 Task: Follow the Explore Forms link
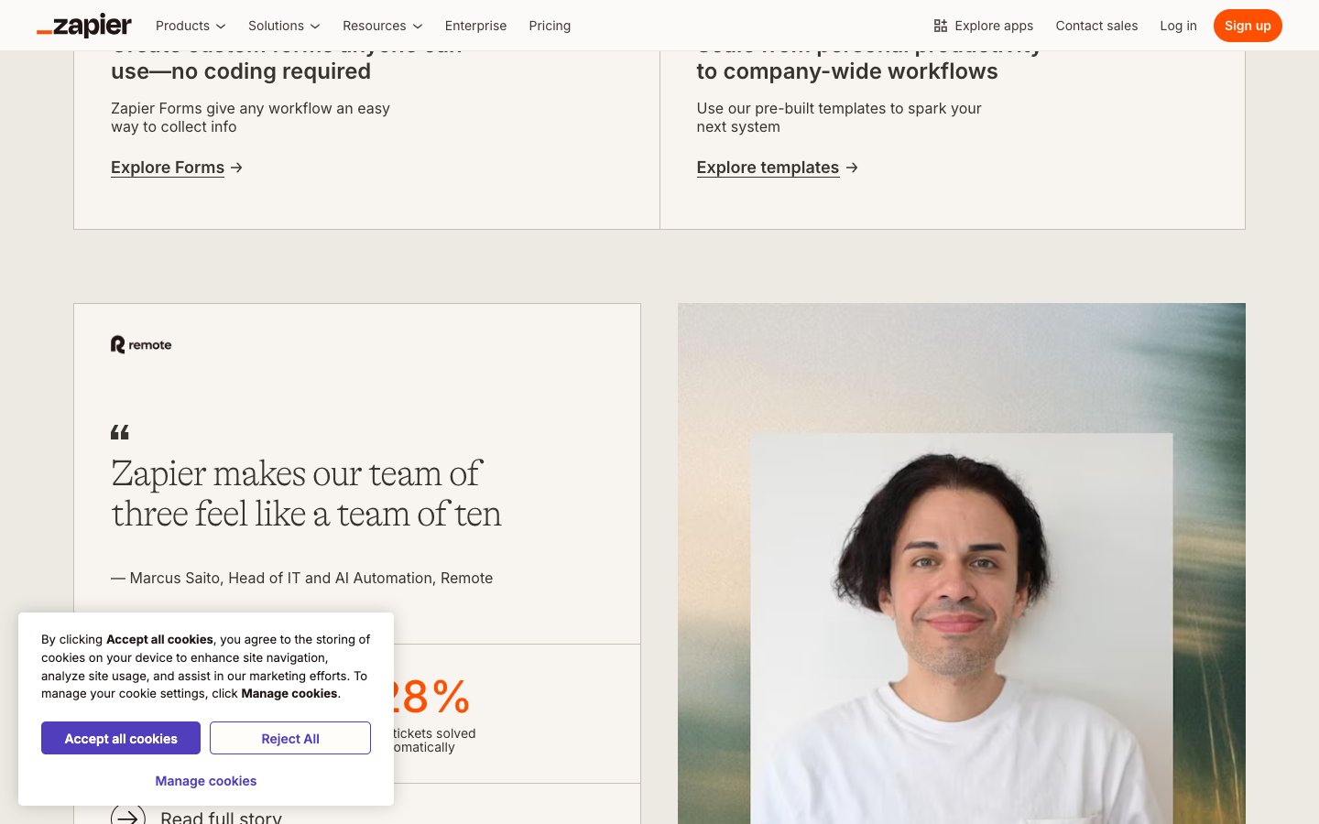(x=168, y=168)
